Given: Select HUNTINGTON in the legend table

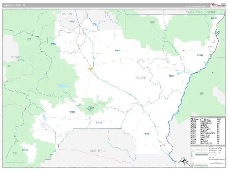Looking at the screenshot, I should point(206,143).
